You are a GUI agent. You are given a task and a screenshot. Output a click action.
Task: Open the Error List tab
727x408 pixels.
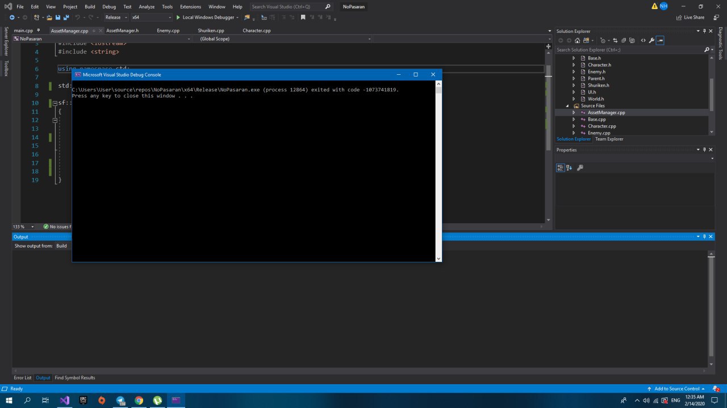pos(23,378)
